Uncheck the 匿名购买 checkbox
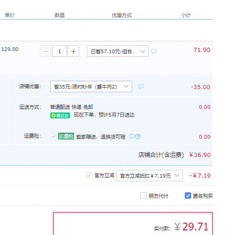Viewport: 236px width, 235px height. point(188,196)
